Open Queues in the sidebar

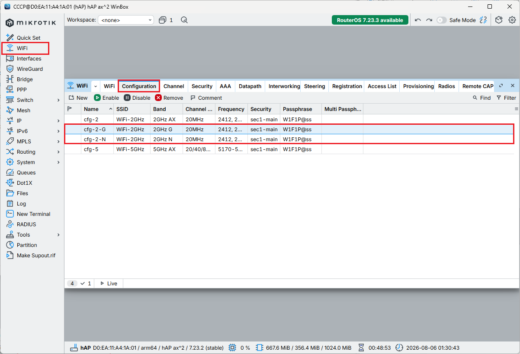tap(26, 173)
